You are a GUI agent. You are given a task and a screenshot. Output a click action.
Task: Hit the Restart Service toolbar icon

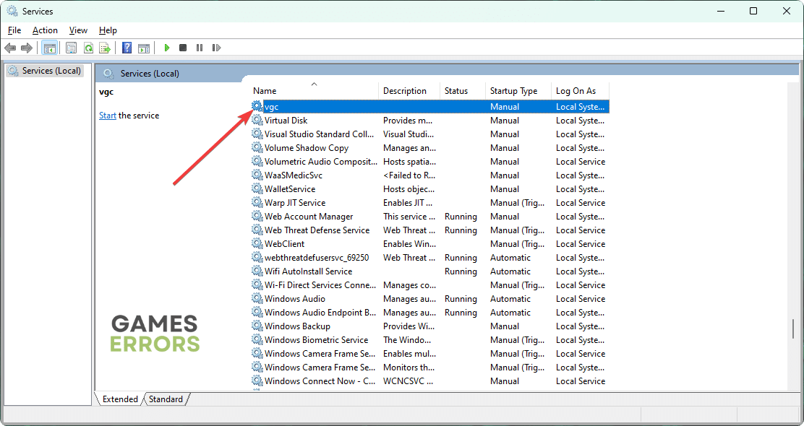216,48
